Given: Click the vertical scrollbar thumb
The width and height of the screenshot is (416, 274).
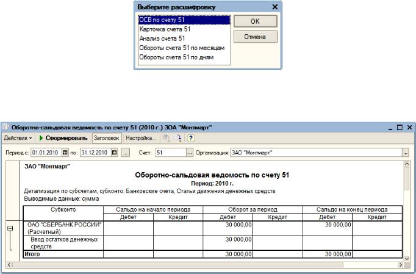Looking at the screenshot, I should [406, 178].
